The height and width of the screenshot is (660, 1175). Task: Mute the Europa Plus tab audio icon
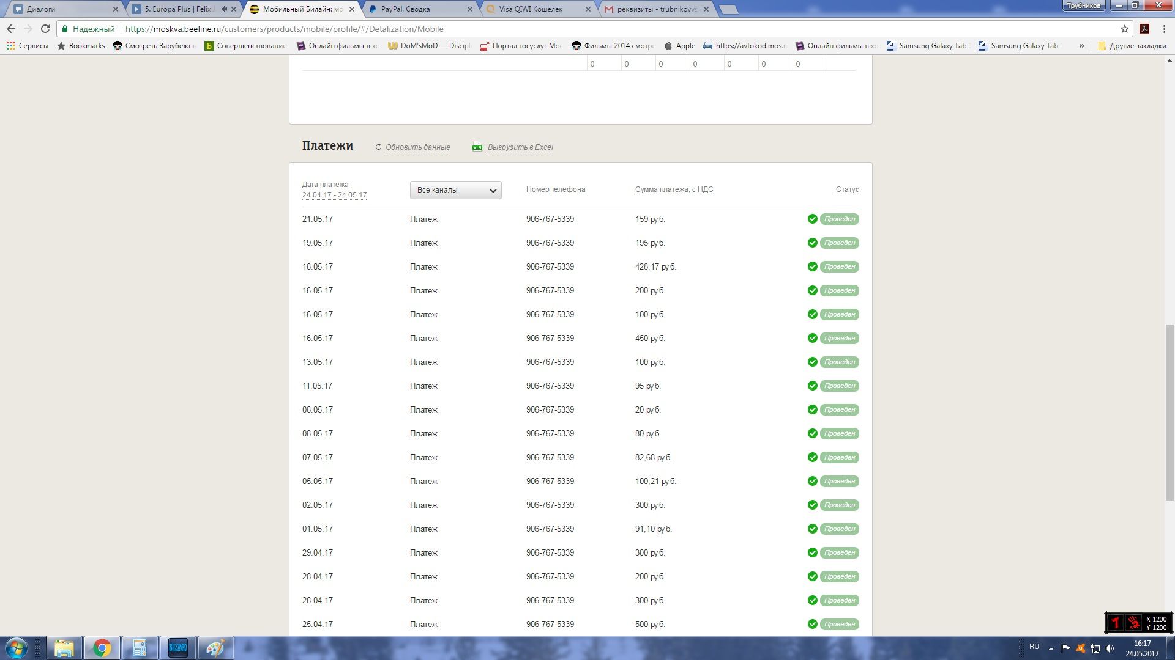tap(224, 9)
